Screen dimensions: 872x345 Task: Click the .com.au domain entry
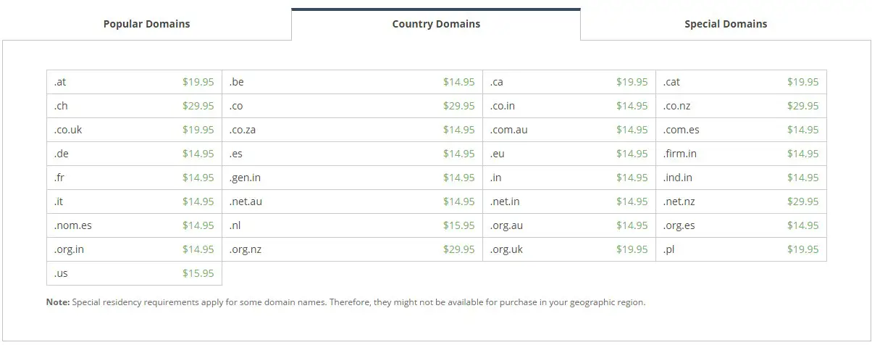click(569, 130)
